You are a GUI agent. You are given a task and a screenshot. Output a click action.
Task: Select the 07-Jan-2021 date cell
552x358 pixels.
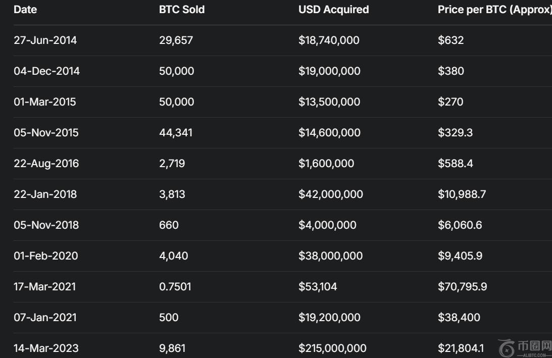(45, 318)
